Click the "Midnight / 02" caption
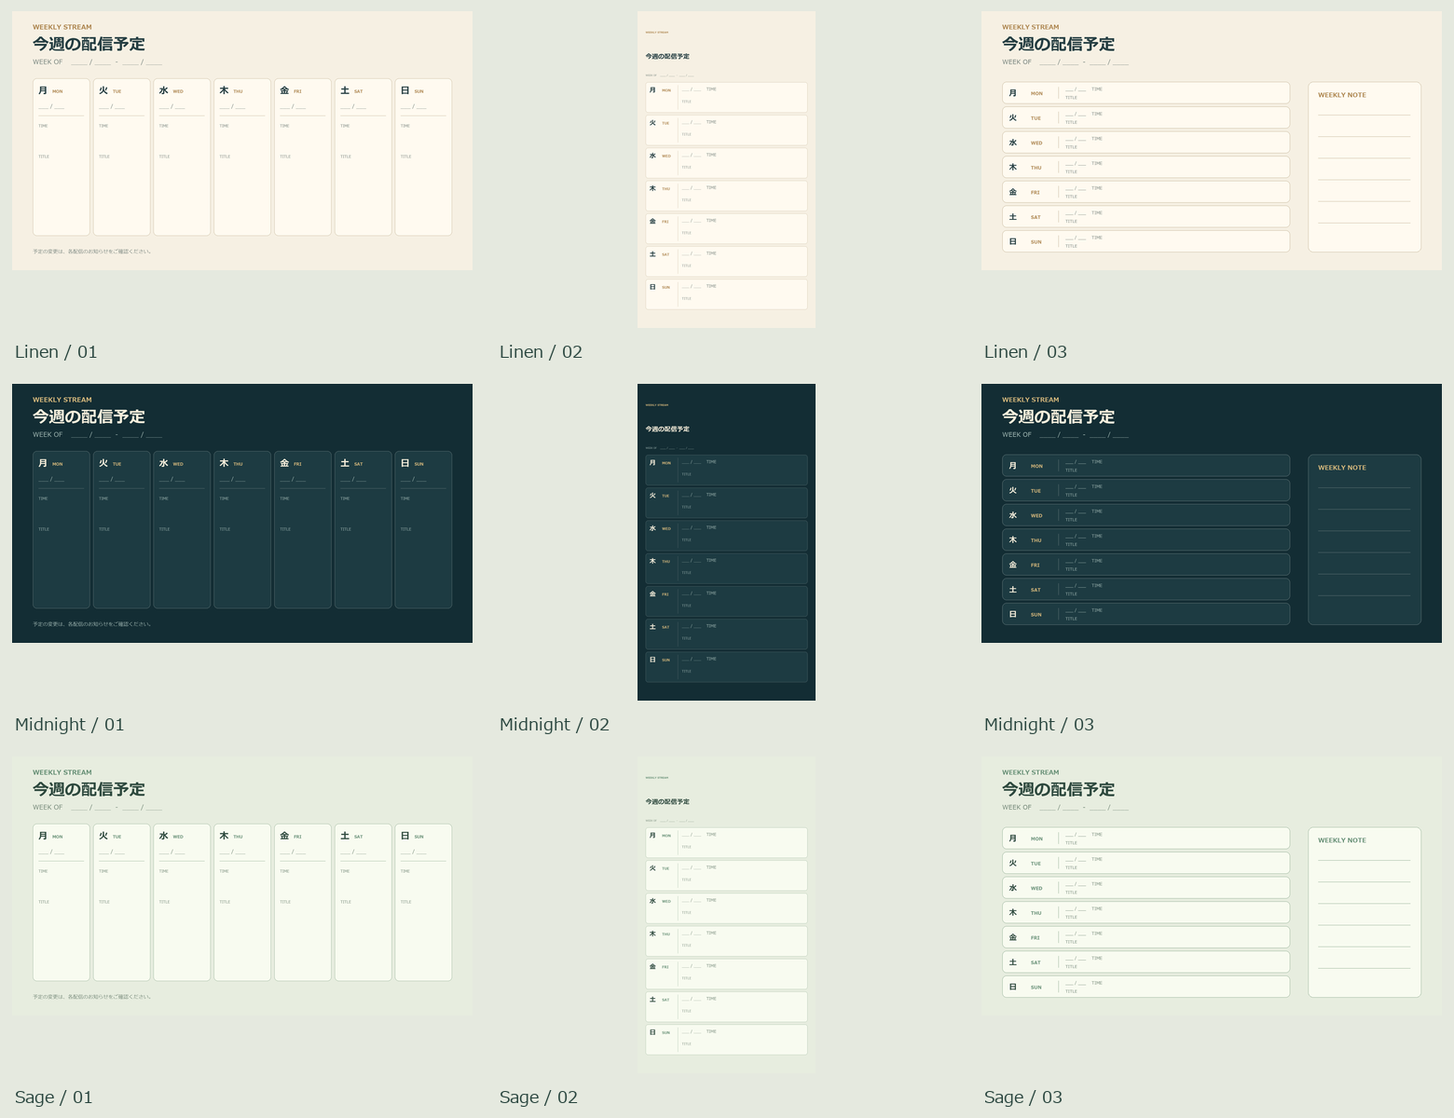This screenshot has width=1454, height=1118. point(555,725)
